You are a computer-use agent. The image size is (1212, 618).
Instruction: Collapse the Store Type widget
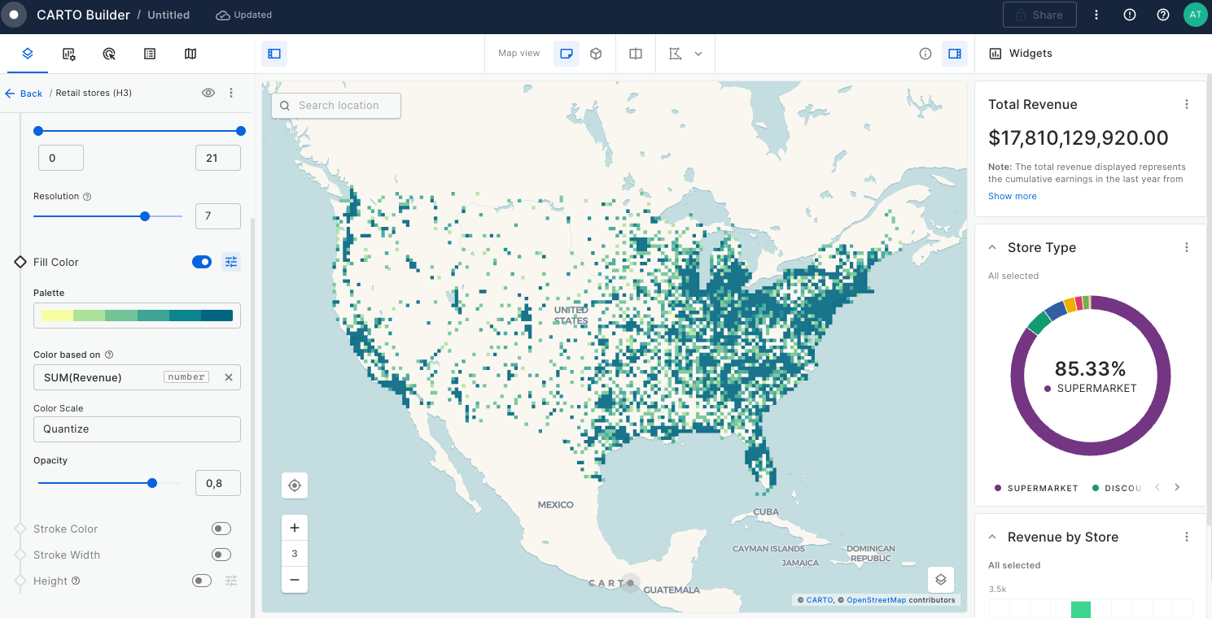[993, 247]
